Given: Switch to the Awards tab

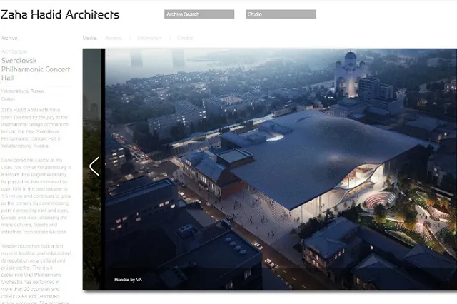Looking at the screenshot, I should 113,38.
